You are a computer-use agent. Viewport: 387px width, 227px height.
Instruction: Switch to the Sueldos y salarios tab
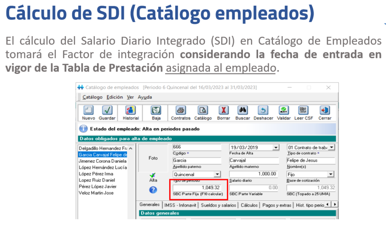[x=219, y=205]
